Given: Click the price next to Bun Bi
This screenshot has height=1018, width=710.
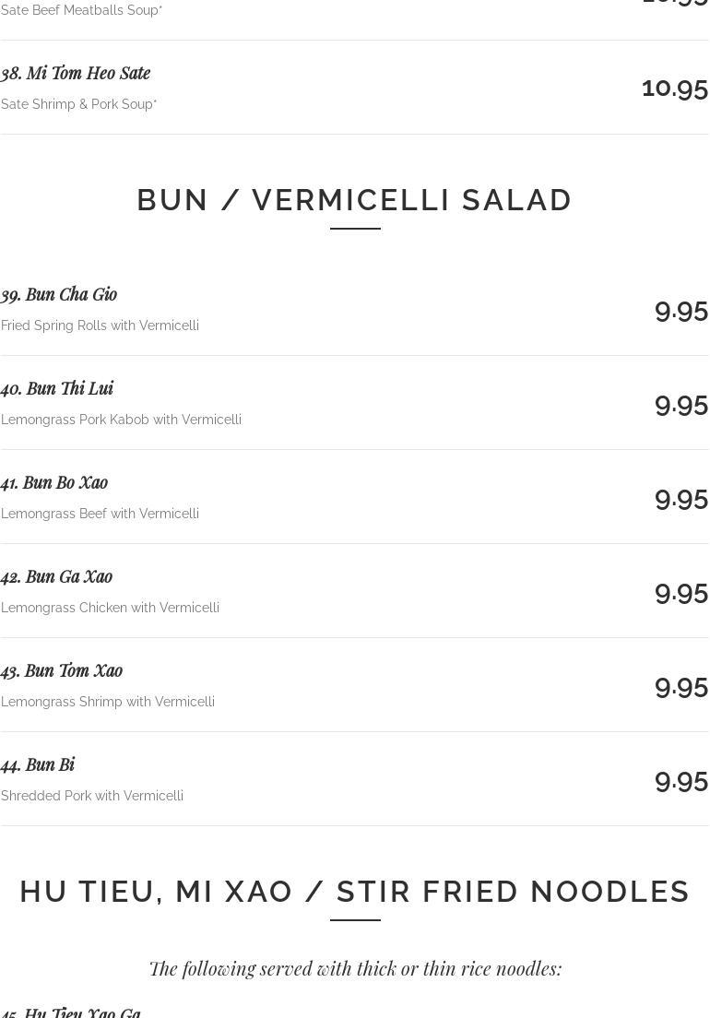Looking at the screenshot, I should click(680, 780).
